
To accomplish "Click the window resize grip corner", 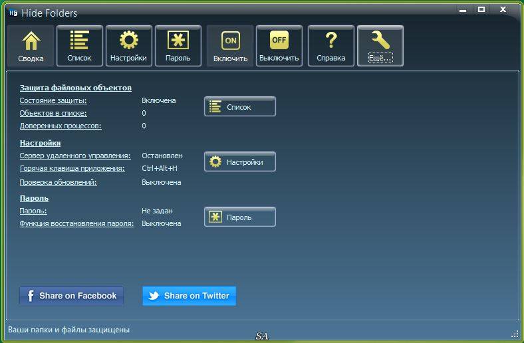I will coord(515,334).
